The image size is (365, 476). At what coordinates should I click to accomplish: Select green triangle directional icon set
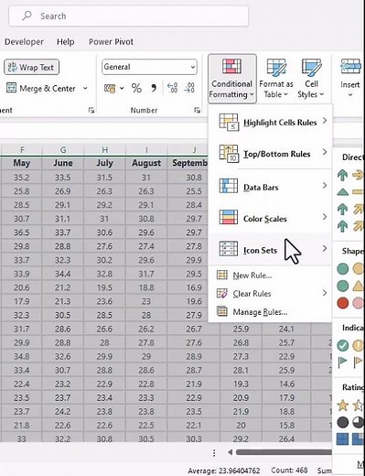[x=343, y=192]
